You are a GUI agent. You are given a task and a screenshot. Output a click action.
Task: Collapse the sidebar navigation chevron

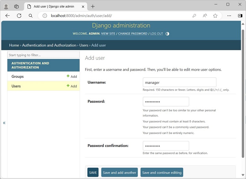click(x=4, y=123)
